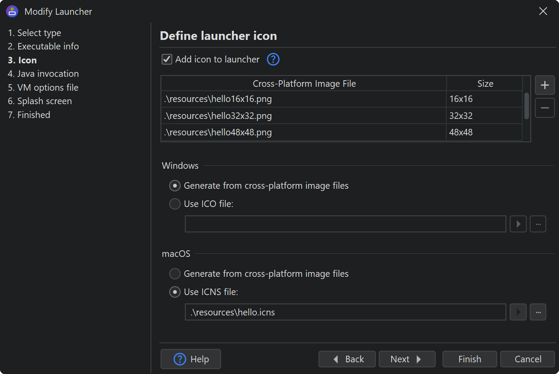The width and height of the screenshot is (559, 374).
Task: Uncheck Add icon to launcher checkbox
Action: pos(167,59)
